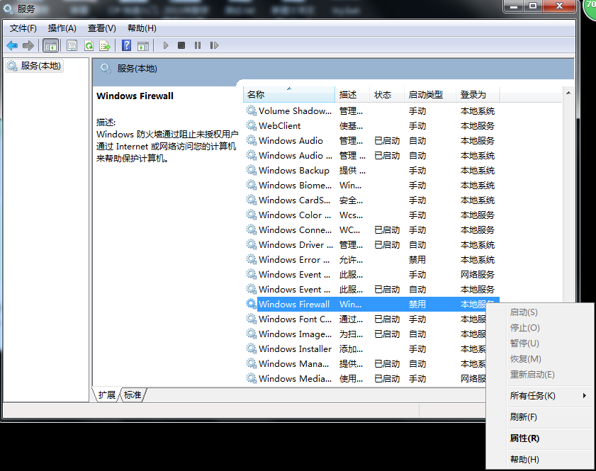Toggle the show/hide Action pane icon
Image resolution: width=596 pixels, height=471 pixels.
click(143, 45)
